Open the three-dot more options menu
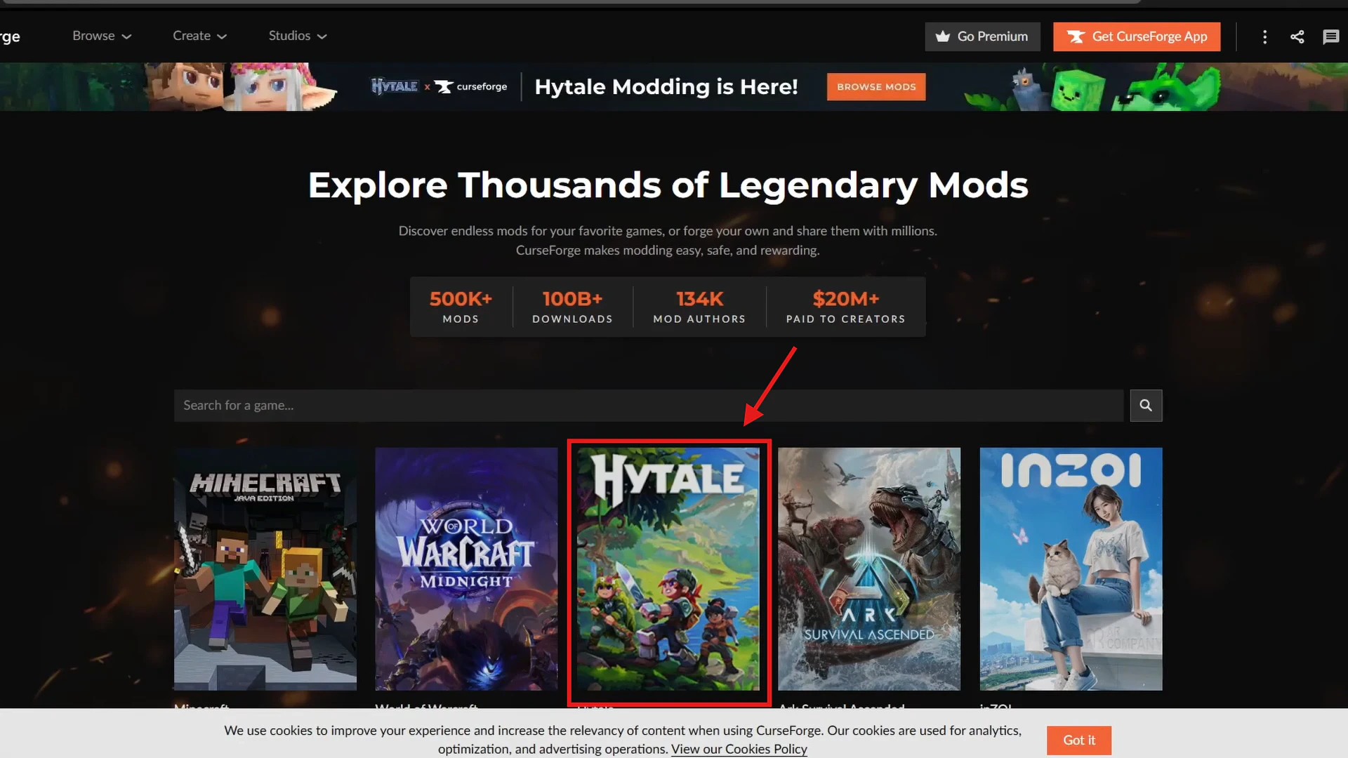The width and height of the screenshot is (1348, 758). pos(1265,36)
